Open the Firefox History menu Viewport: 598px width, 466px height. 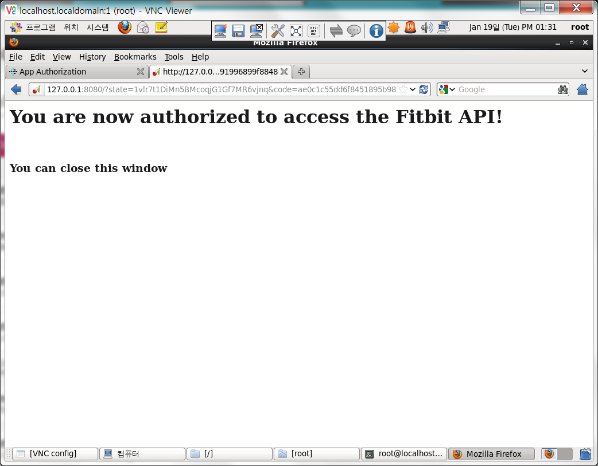pyautogui.click(x=92, y=57)
